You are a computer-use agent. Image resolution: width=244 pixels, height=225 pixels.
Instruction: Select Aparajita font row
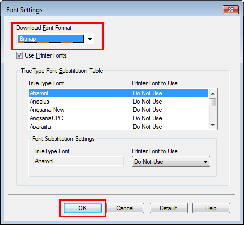click(x=118, y=126)
